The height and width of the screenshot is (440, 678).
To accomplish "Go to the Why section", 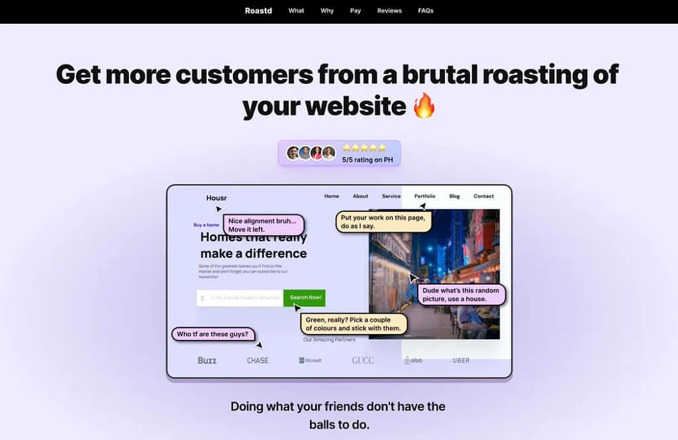I will point(327,11).
